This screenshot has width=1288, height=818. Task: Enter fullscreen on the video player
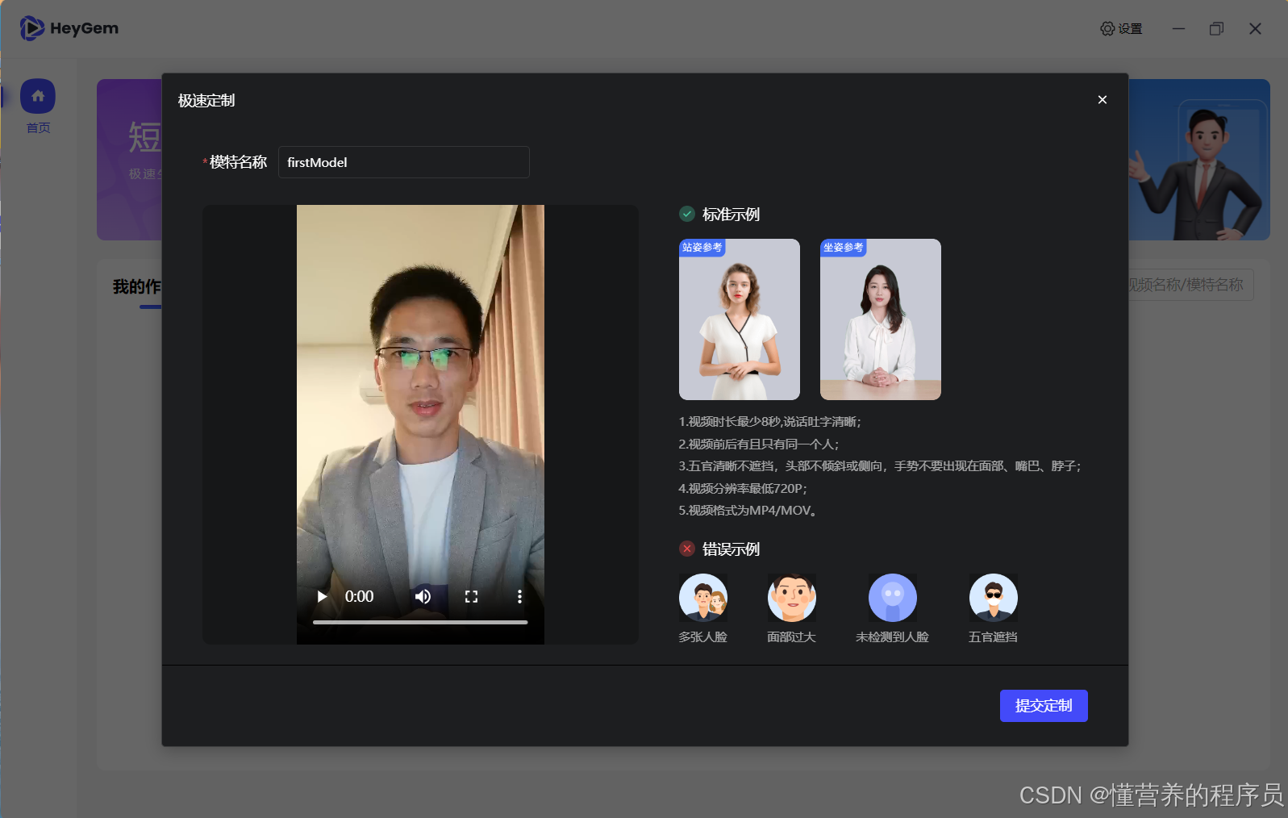[472, 597]
